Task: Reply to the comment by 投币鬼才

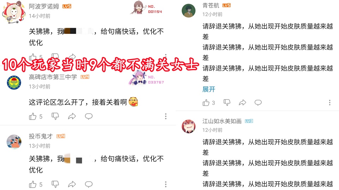Action: 89,184
